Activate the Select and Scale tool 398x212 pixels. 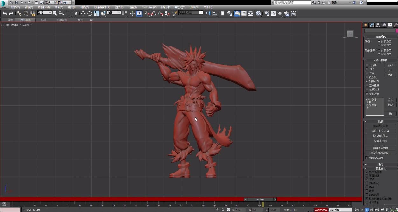tap(96, 13)
